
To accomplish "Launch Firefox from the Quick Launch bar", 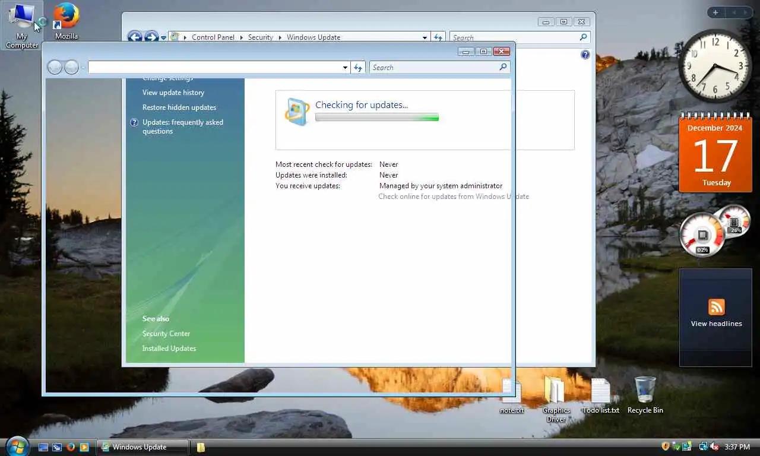I will [71, 447].
